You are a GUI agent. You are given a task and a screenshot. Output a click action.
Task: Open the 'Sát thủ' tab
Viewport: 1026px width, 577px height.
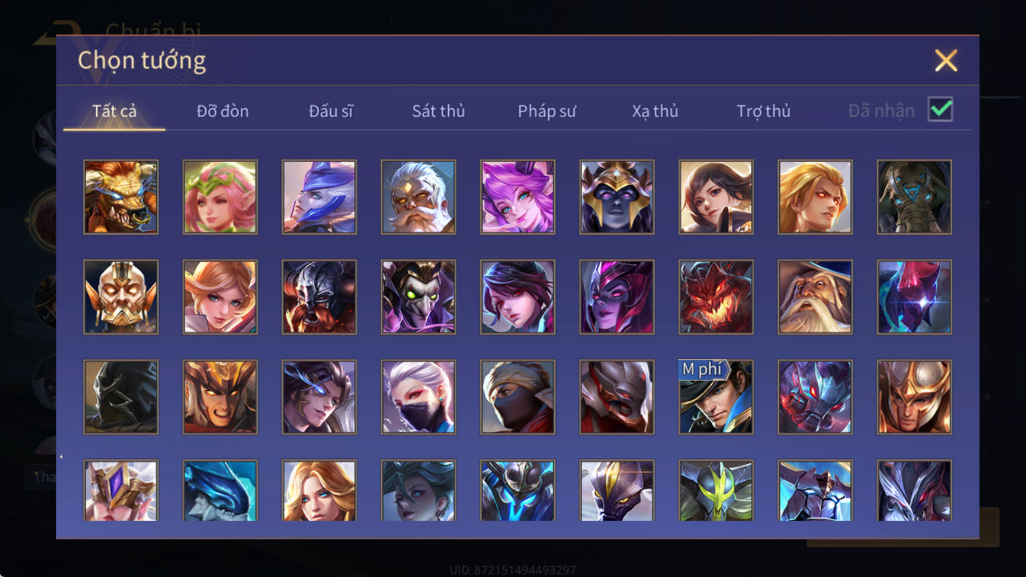(439, 111)
